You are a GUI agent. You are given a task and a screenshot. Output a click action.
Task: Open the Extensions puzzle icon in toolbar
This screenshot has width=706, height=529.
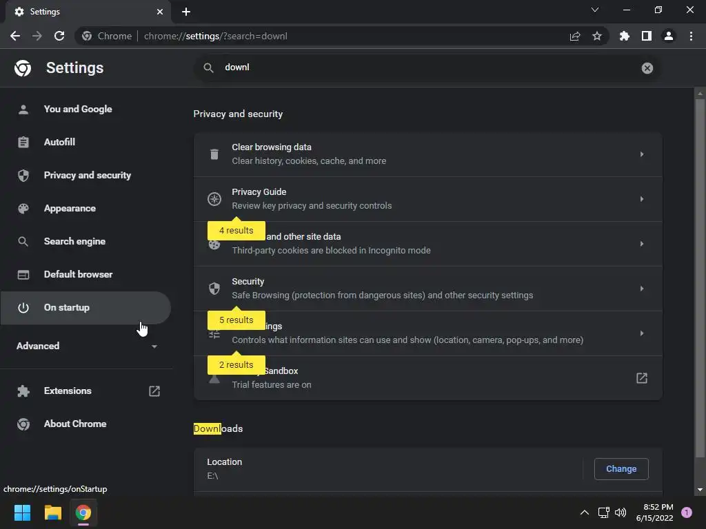tap(625, 36)
